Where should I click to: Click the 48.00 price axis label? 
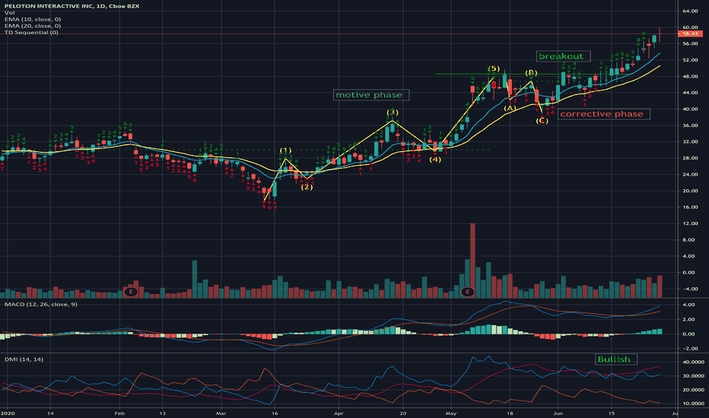(x=690, y=76)
